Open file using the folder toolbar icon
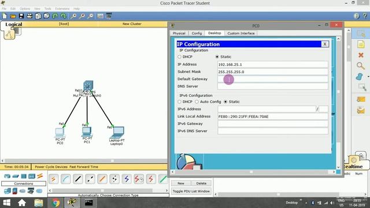 point(13,16)
